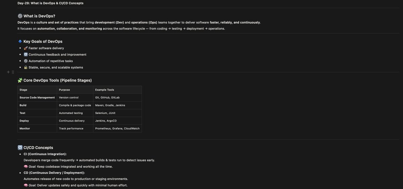Click the line "Automates release of new code"
The width and height of the screenshot is (403, 189).
coord(76,179)
